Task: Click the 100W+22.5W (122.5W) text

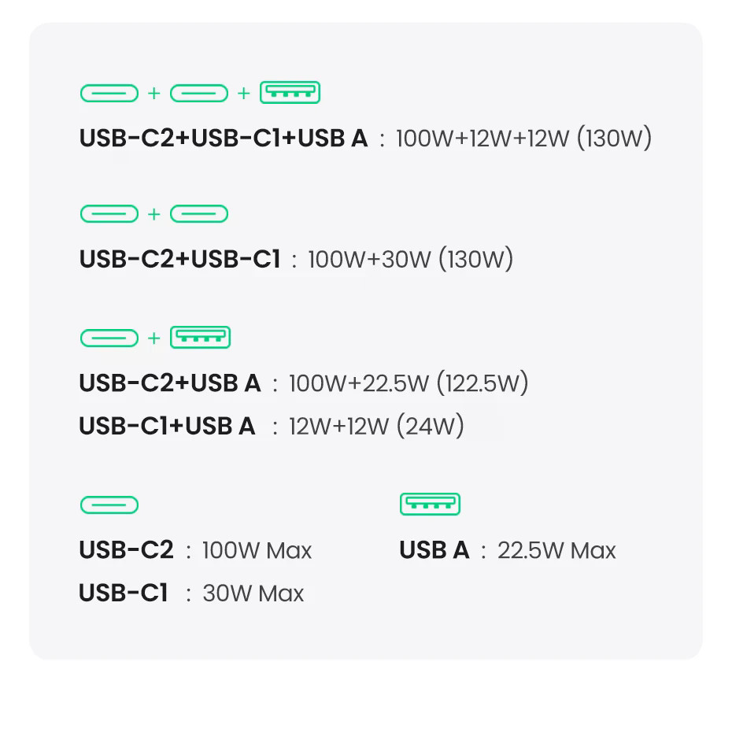Action: [409, 383]
